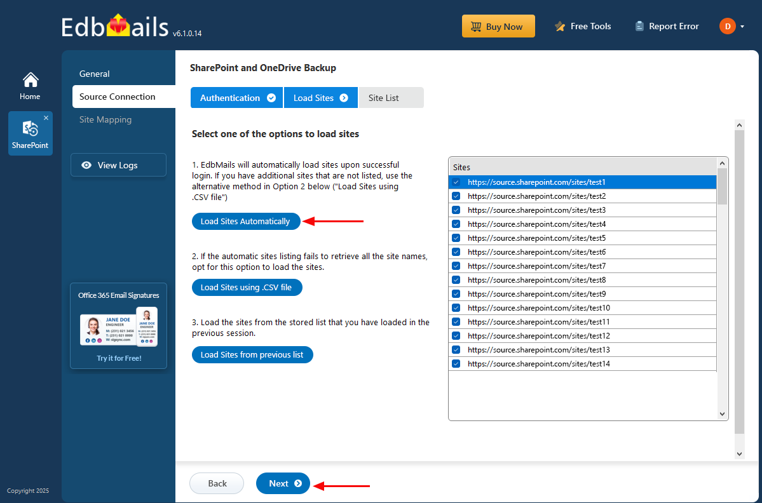Select the sites/test10 URL row
This screenshot has width=762, height=503.
coord(583,308)
